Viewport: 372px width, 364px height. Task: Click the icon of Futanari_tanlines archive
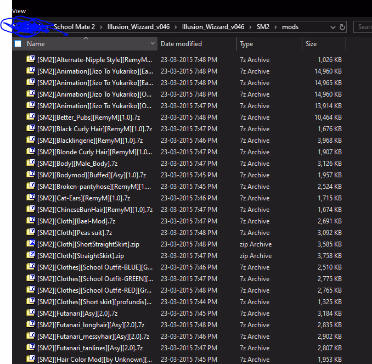(x=30, y=348)
